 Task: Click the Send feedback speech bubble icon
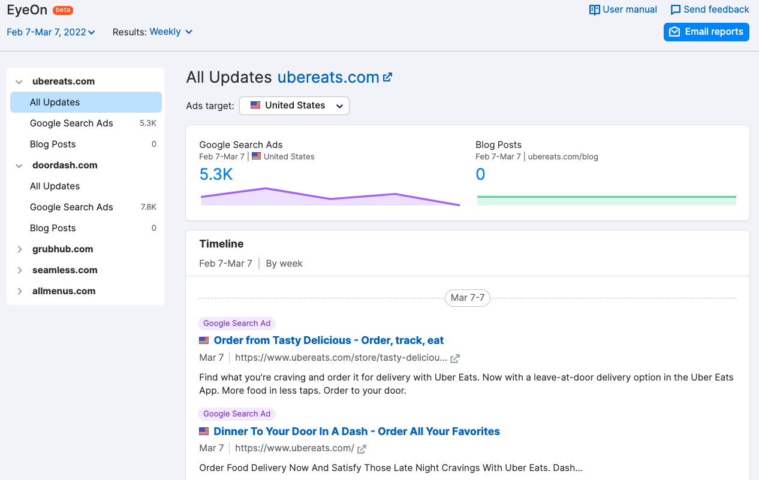(x=676, y=10)
